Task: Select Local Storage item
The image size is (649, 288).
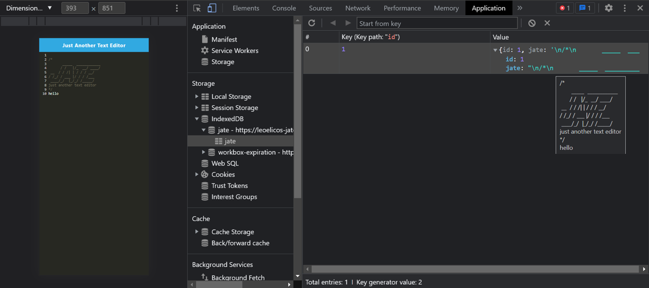Action: (231, 97)
